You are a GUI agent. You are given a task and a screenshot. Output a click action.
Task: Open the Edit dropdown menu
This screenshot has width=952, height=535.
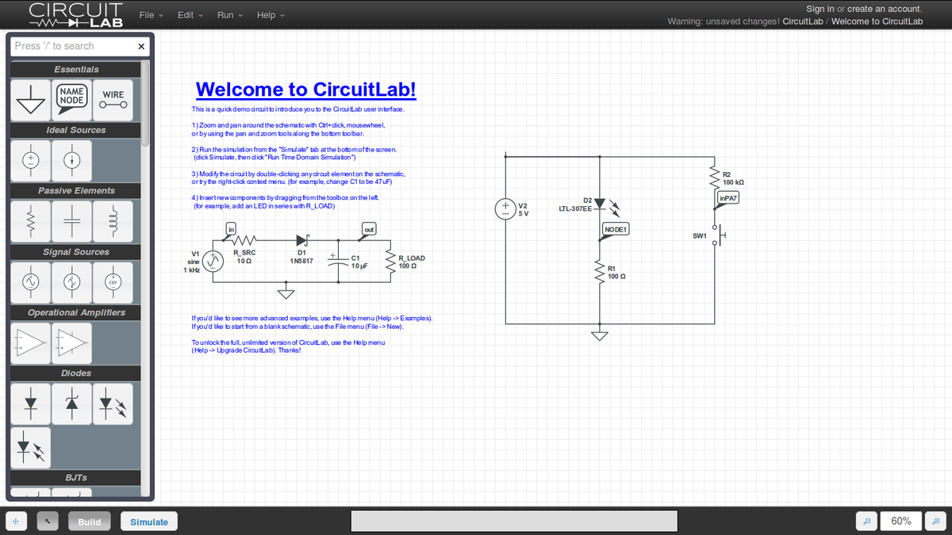click(x=190, y=15)
